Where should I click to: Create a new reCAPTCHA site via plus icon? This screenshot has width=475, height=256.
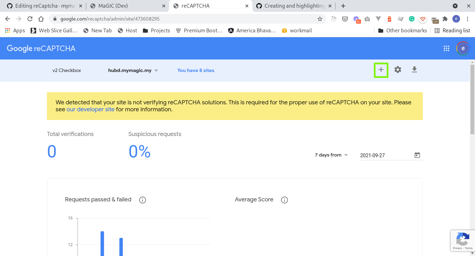(x=381, y=70)
